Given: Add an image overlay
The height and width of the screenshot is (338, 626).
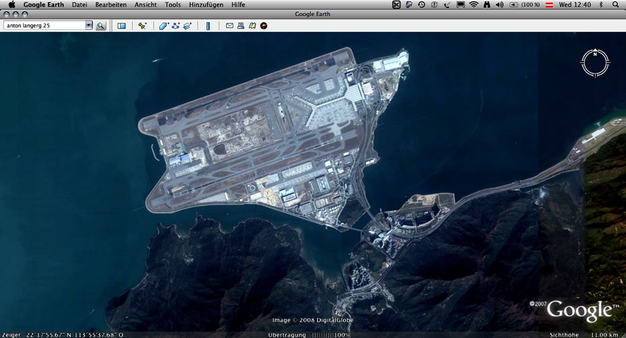Looking at the screenshot, I should point(187,26).
